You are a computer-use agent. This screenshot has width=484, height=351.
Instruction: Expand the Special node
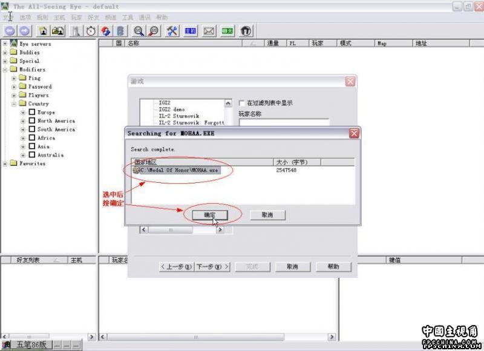pos(5,61)
